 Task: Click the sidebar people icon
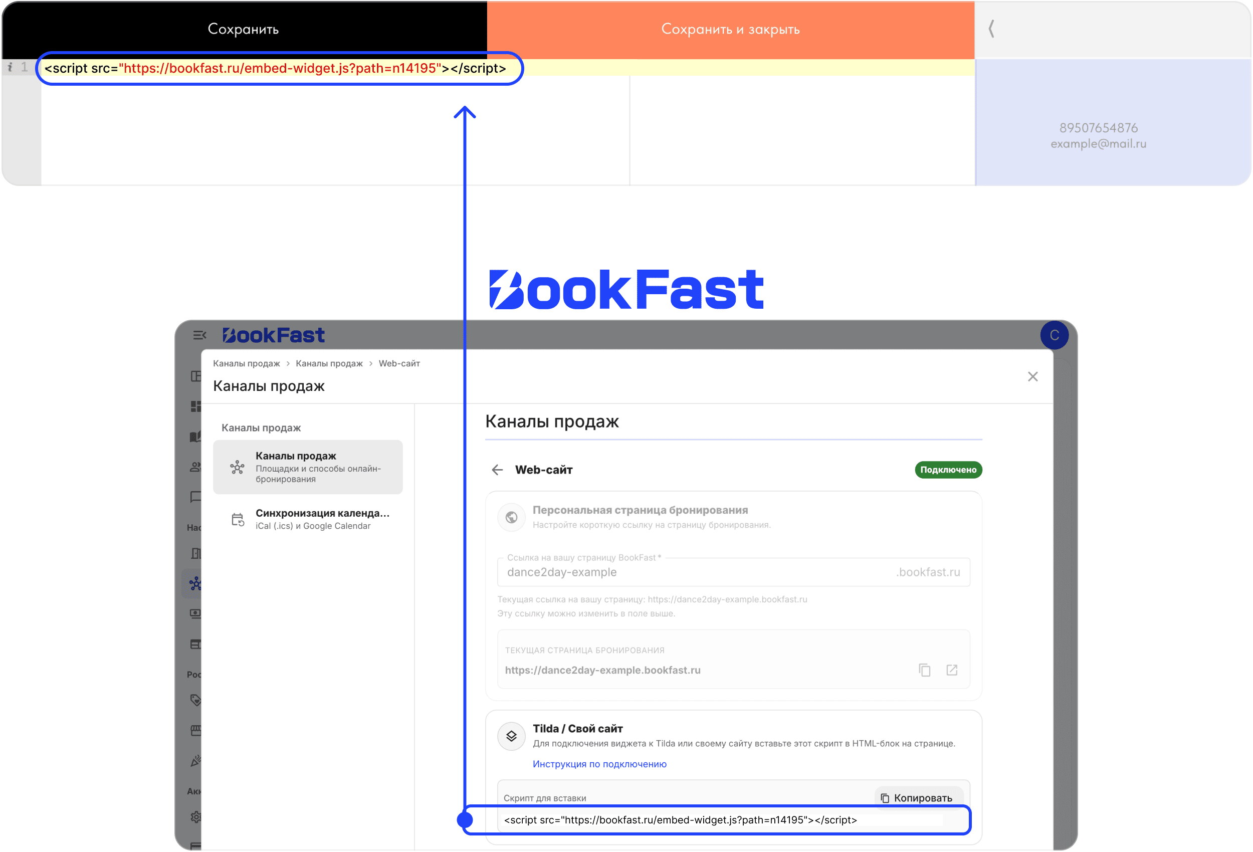[x=195, y=467]
